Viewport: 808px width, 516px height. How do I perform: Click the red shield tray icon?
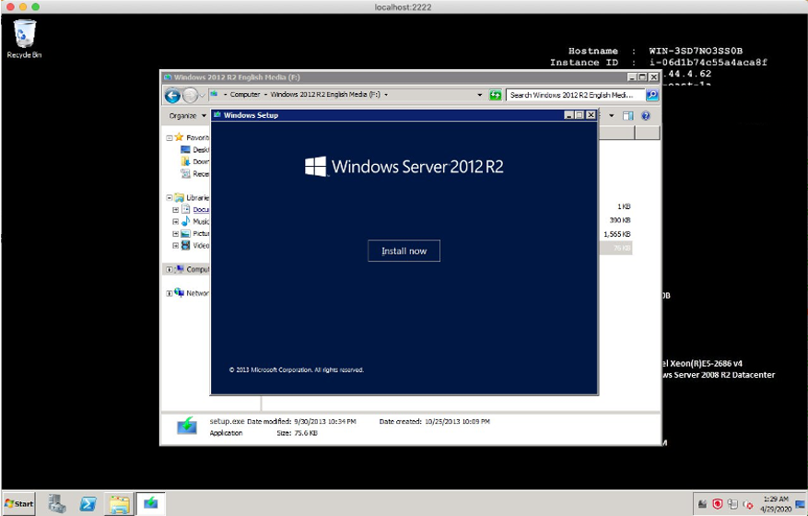717,504
